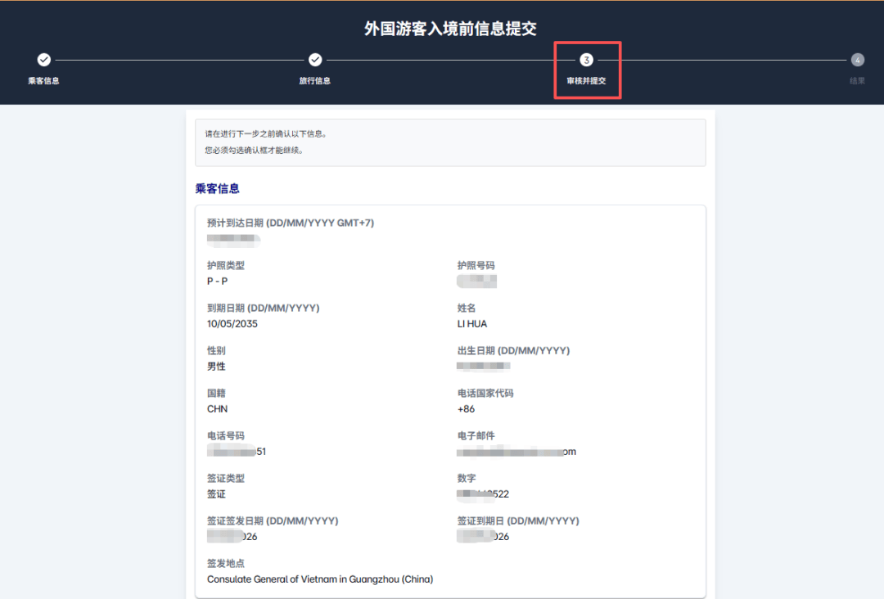Click the 护照类型 label
The height and width of the screenshot is (599, 884).
pyautogui.click(x=226, y=265)
